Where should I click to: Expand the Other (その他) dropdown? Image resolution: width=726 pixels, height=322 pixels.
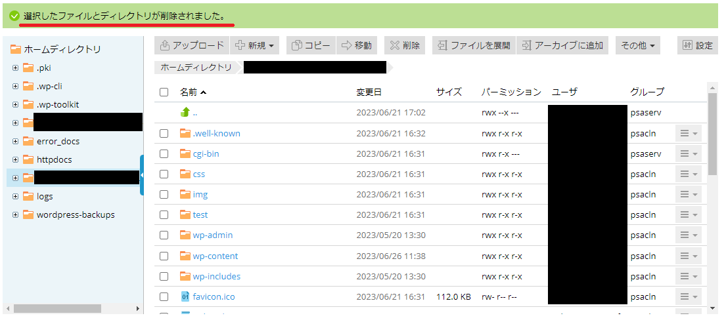(x=638, y=45)
